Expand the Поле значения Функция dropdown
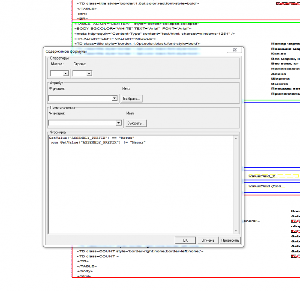 pos(118,123)
